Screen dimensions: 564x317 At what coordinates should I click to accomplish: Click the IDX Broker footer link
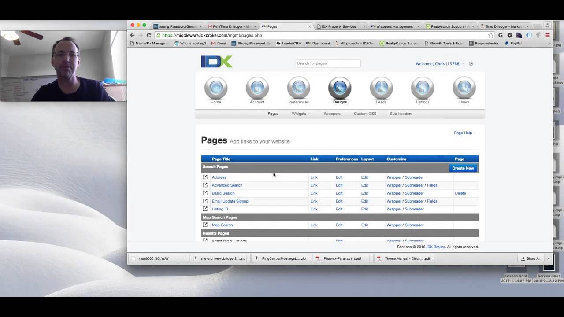436,247
